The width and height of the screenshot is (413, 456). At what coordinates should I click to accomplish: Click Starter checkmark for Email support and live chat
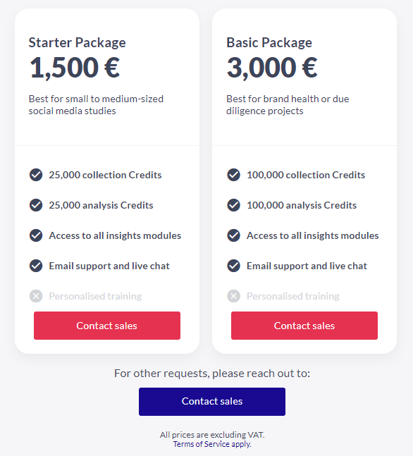pos(36,266)
